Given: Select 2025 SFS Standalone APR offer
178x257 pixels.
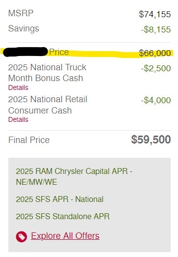Looking at the screenshot, I should [x=63, y=216].
